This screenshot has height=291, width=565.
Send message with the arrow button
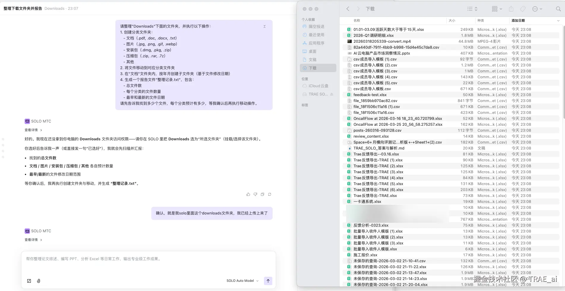(268, 281)
